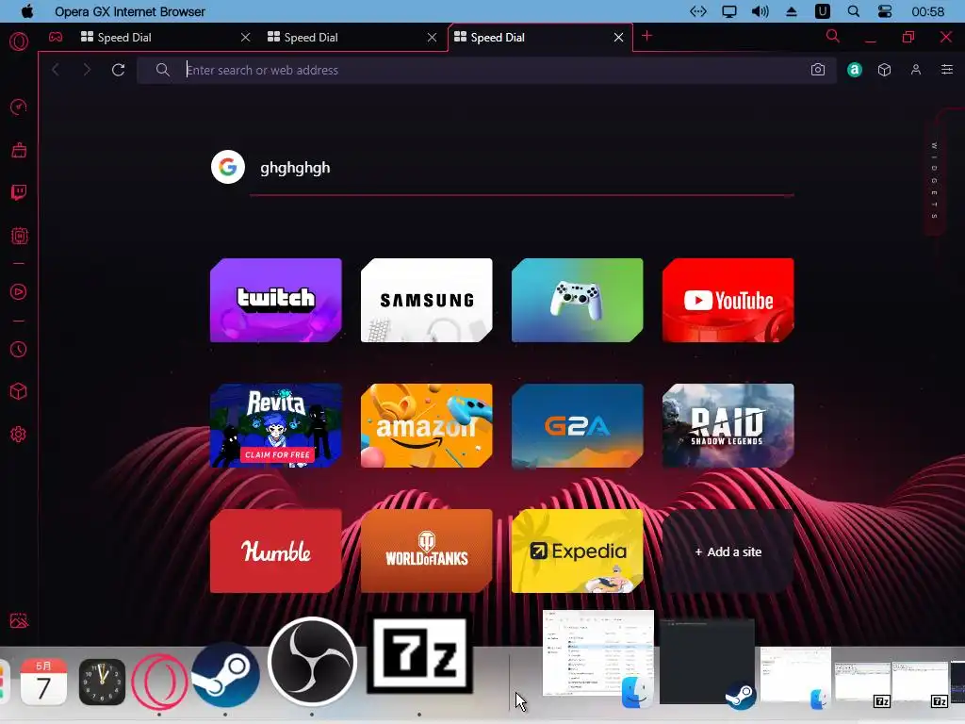Open Twitch panel in sidebar
This screenshot has width=965, height=724.
pos(19,192)
